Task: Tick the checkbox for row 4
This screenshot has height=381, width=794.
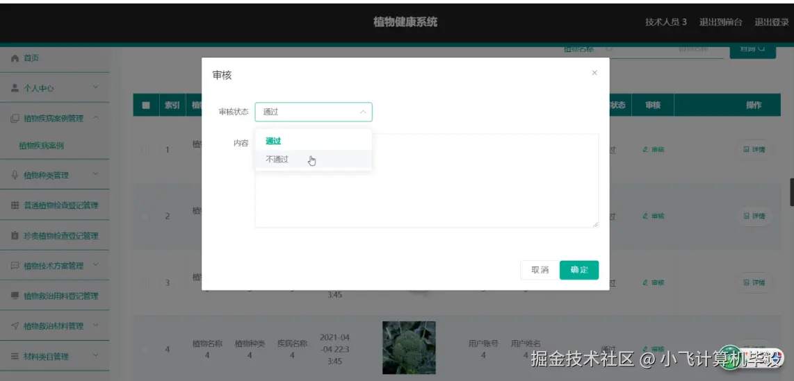Action: coord(146,349)
